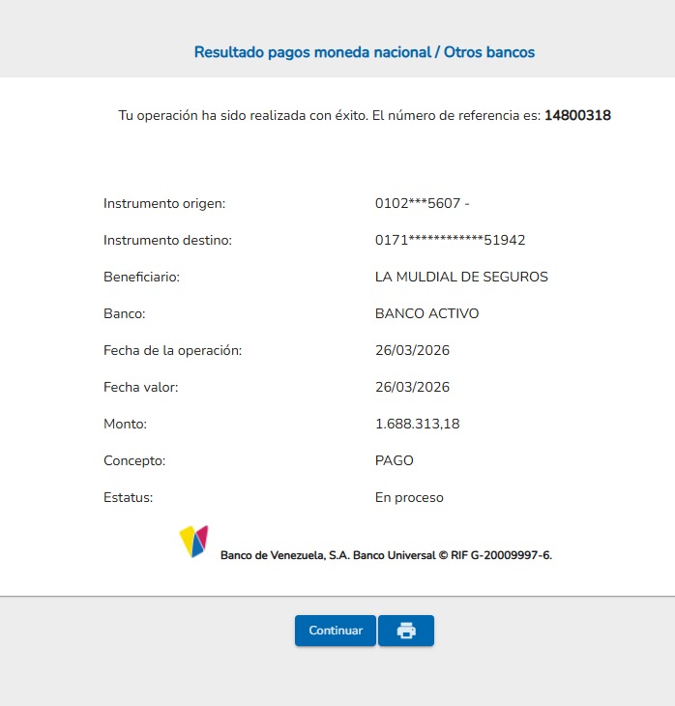Click the printer icon button

click(406, 631)
